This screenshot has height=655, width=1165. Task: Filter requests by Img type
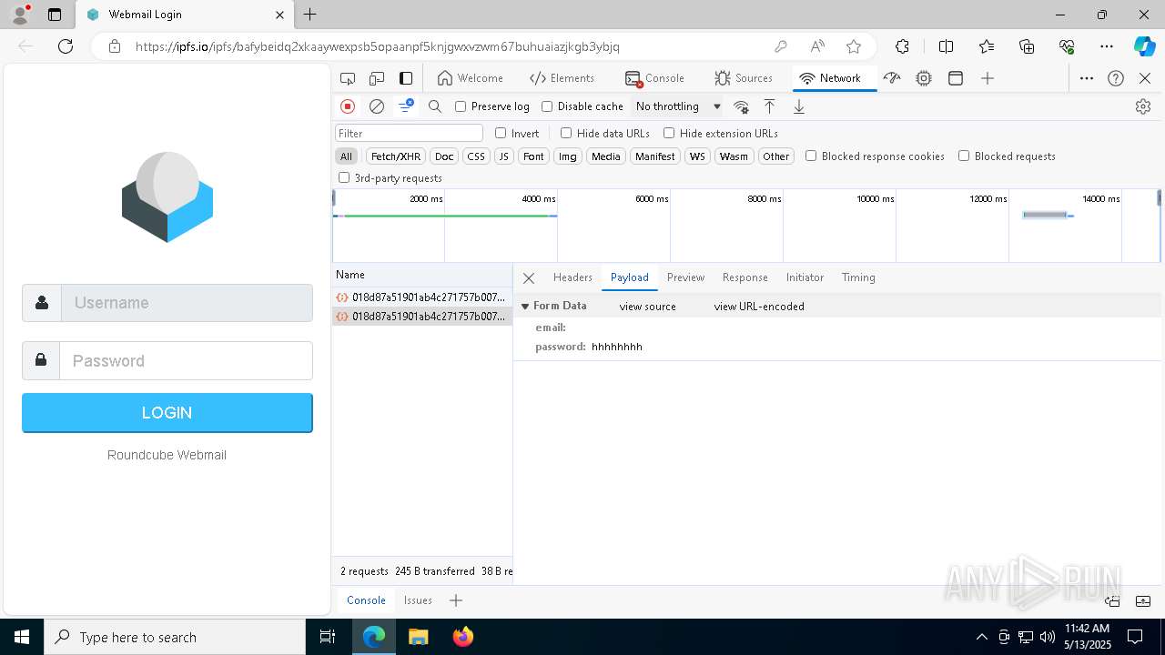point(568,156)
